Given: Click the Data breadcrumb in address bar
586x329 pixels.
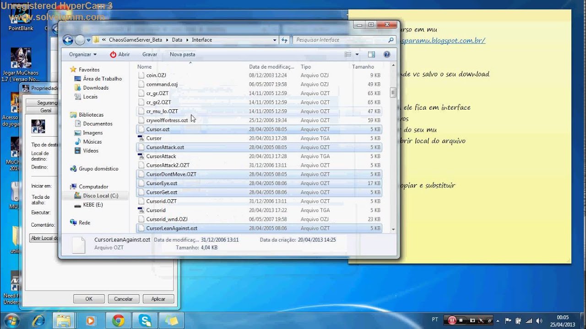Looking at the screenshot, I should (x=177, y=40).
